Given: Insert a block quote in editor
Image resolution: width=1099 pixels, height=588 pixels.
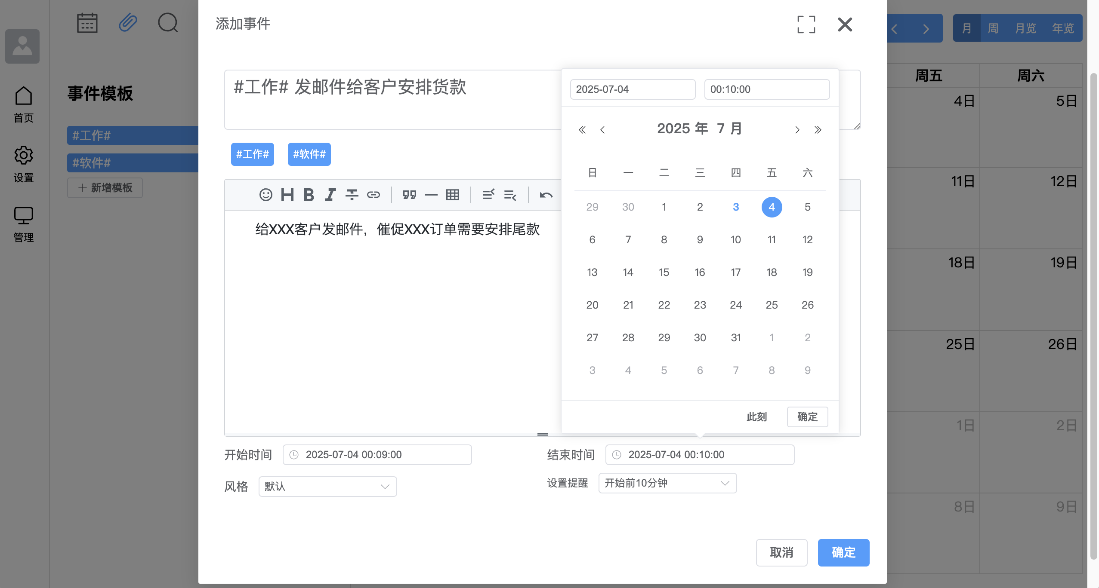Looking at the screenshot, I should pos(410,195).
